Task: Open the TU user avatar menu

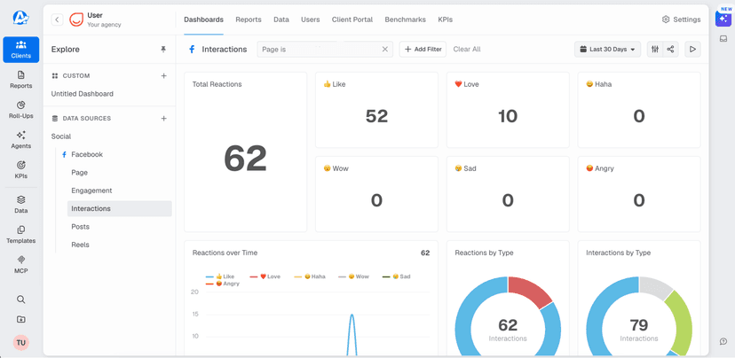Action: point(21,343)
